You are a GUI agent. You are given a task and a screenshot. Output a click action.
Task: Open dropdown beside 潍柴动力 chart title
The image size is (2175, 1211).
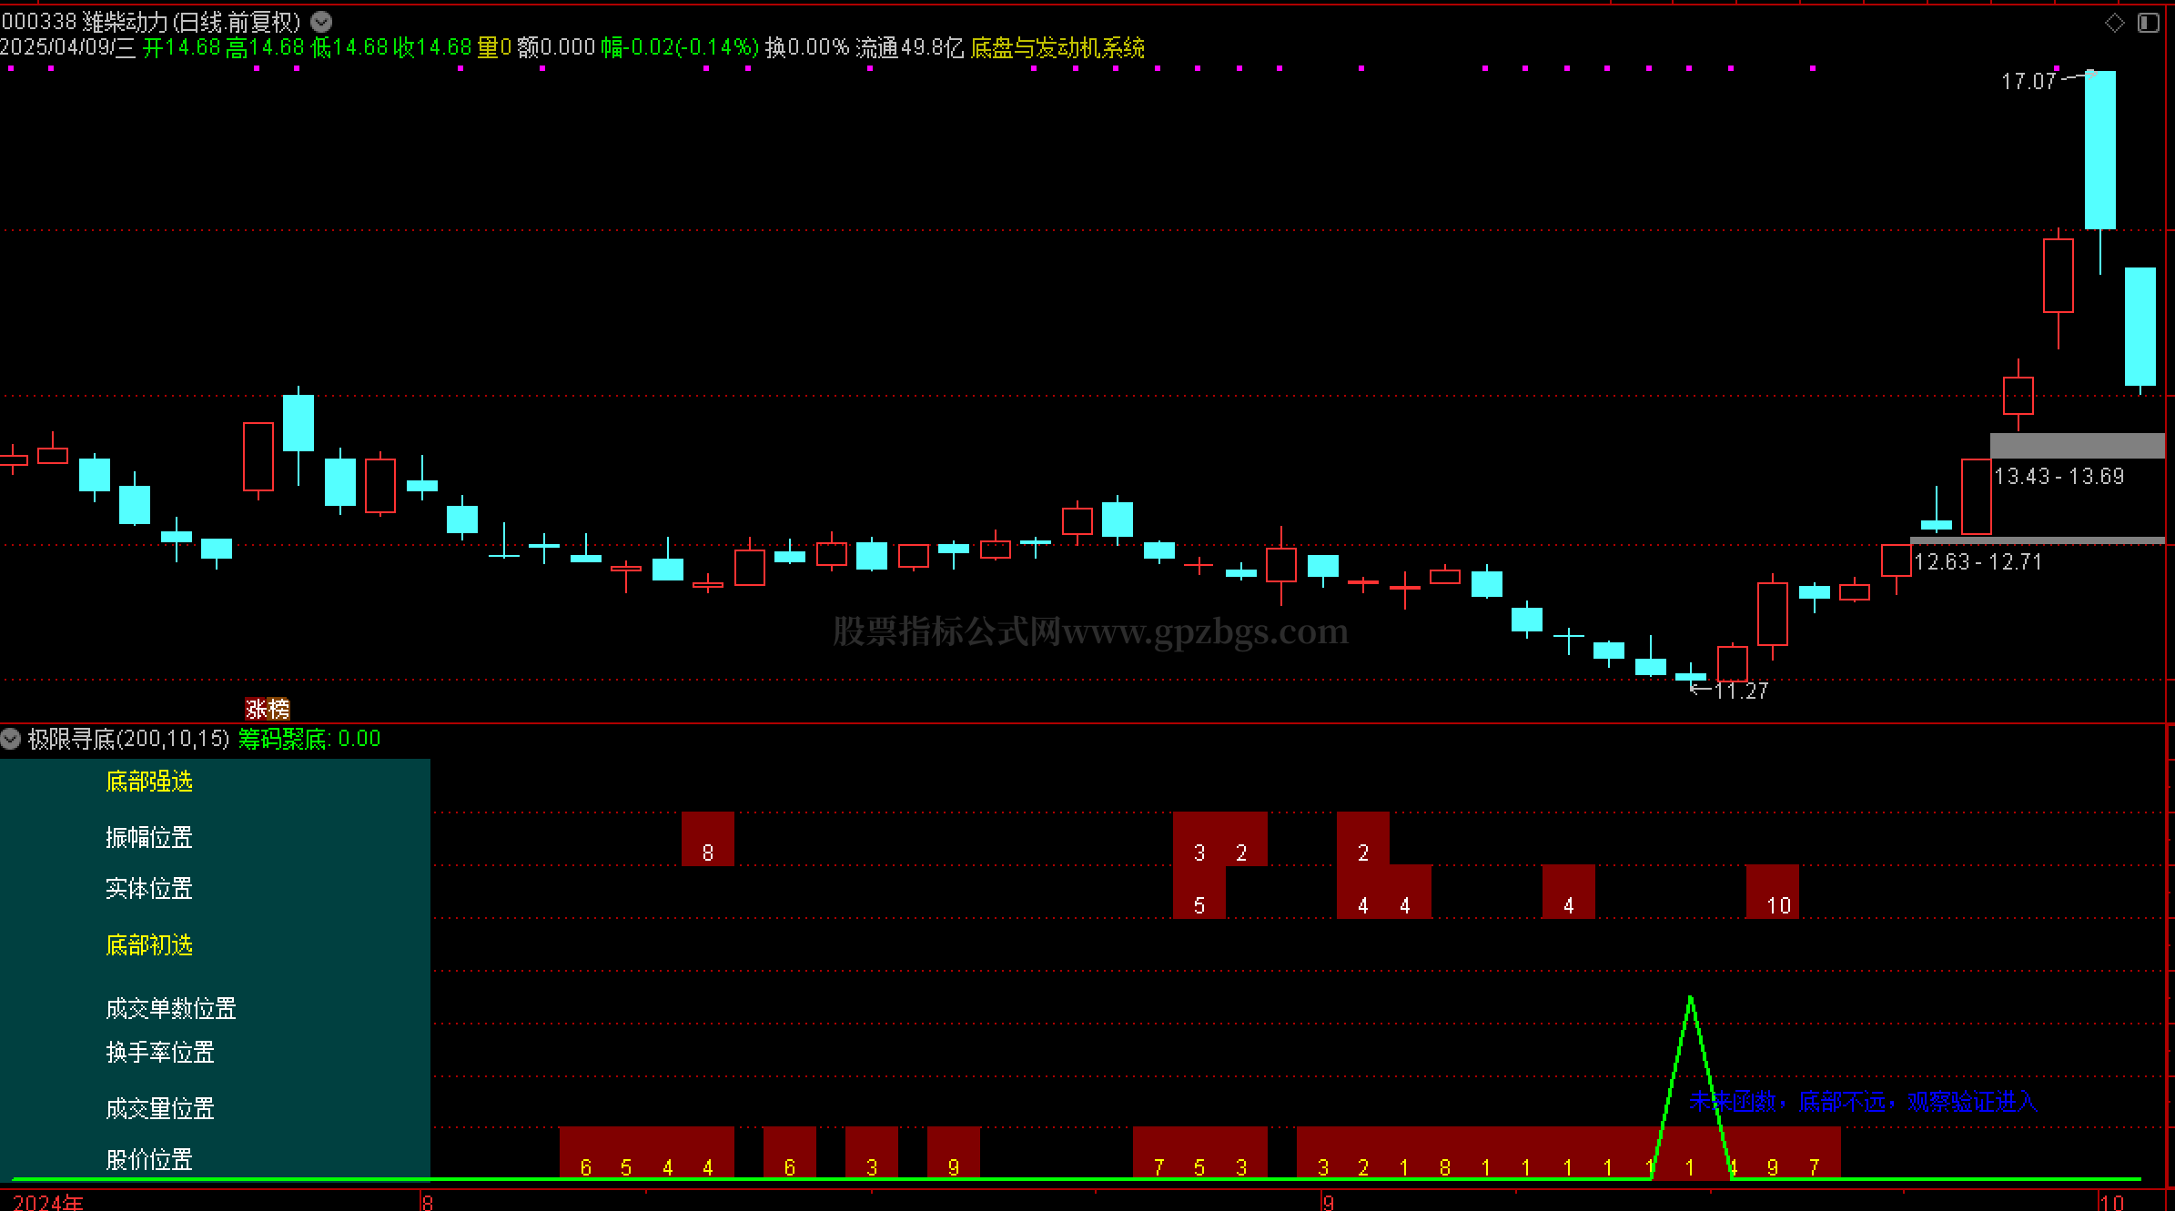click(321, 21)
